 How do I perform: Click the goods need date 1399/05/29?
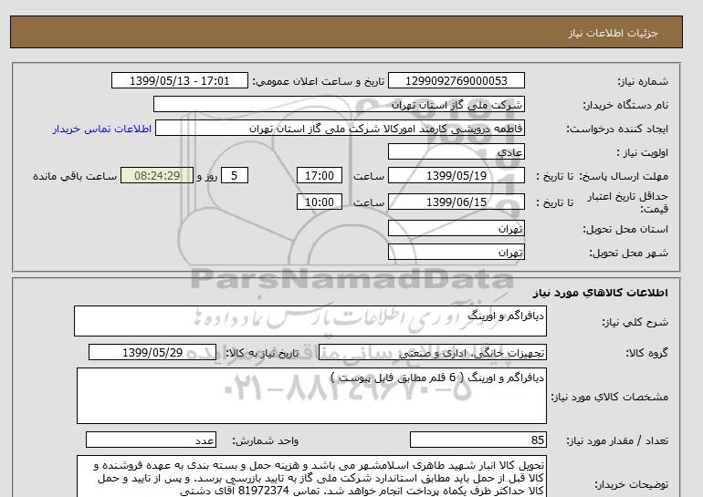(152, 352)
